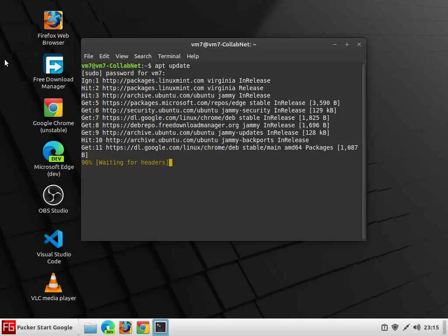This screenshot has width=448, height=336.
Task: Open OBS Studio desktop icon
Action: coord(53,199)
